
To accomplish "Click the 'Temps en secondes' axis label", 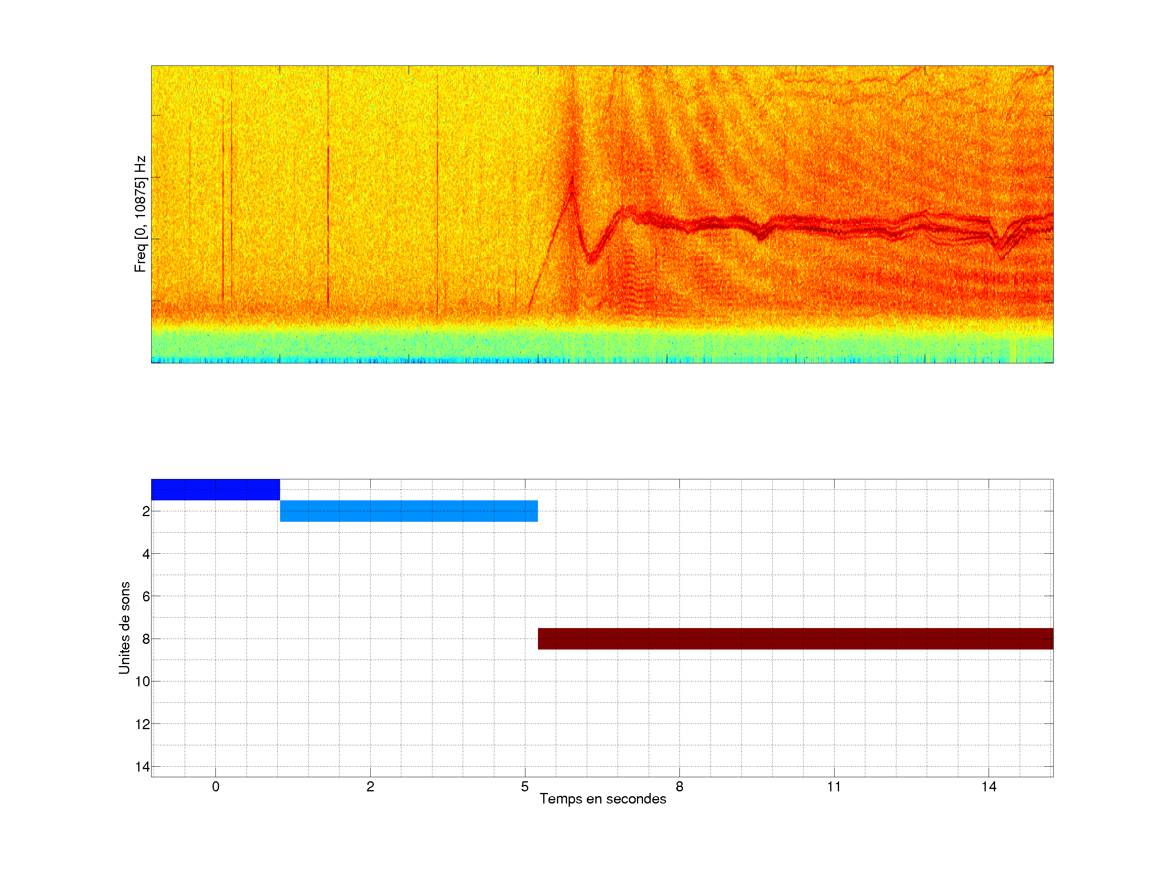I will click(603, 799).
